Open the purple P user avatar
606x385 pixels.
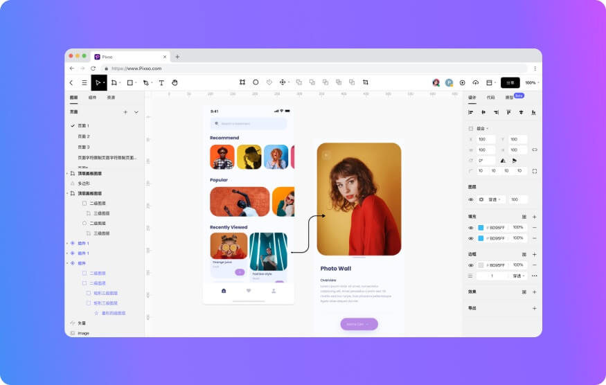[449, 82]
